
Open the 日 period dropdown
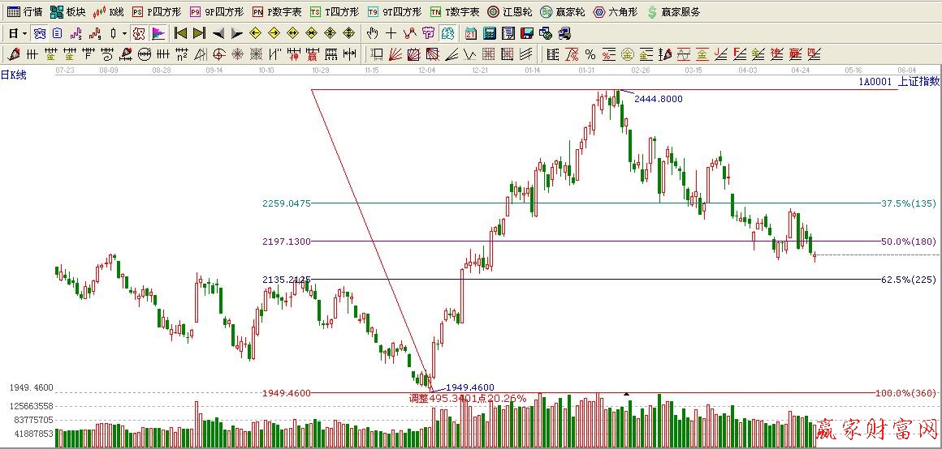pos(17,33)
